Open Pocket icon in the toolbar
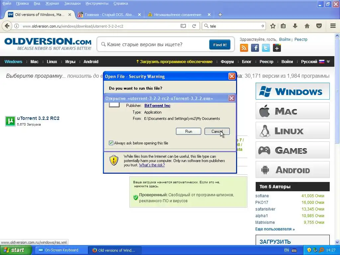 click(319, 26)
